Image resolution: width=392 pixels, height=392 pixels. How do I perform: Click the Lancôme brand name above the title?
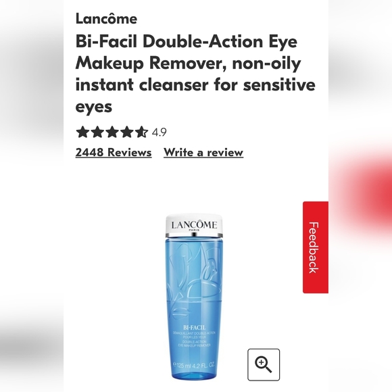106,19
